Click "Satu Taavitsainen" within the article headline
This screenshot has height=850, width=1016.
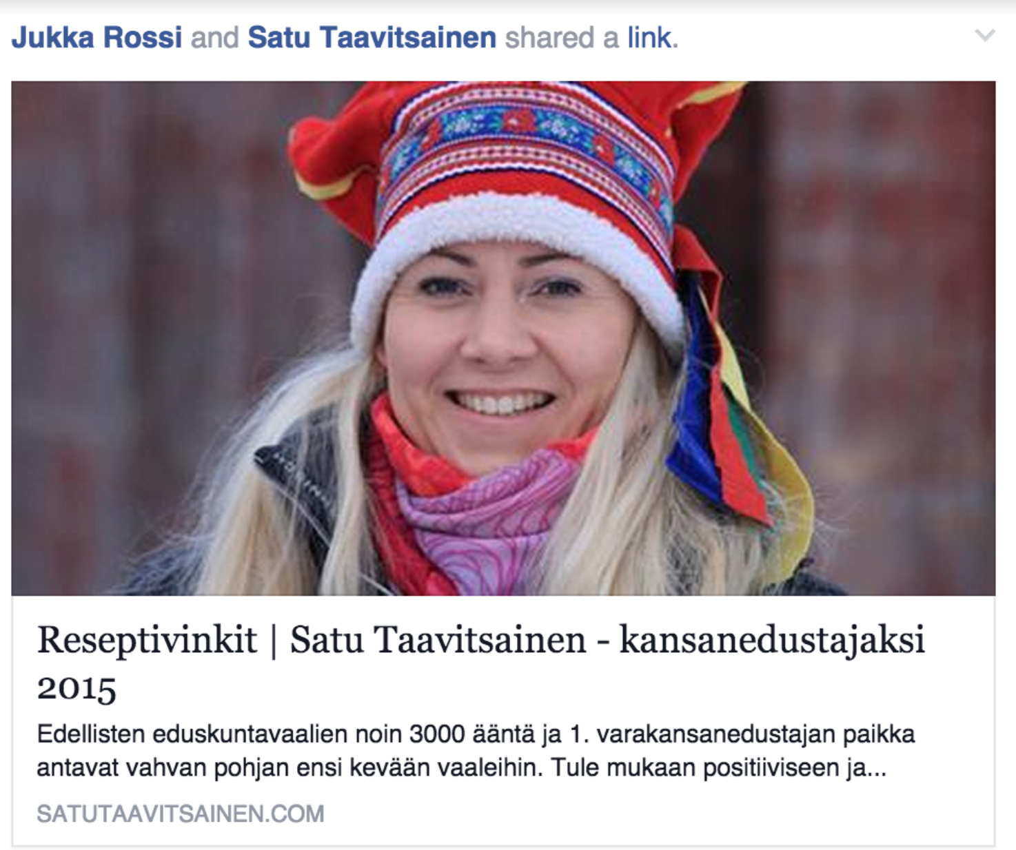tap(438, 641)
